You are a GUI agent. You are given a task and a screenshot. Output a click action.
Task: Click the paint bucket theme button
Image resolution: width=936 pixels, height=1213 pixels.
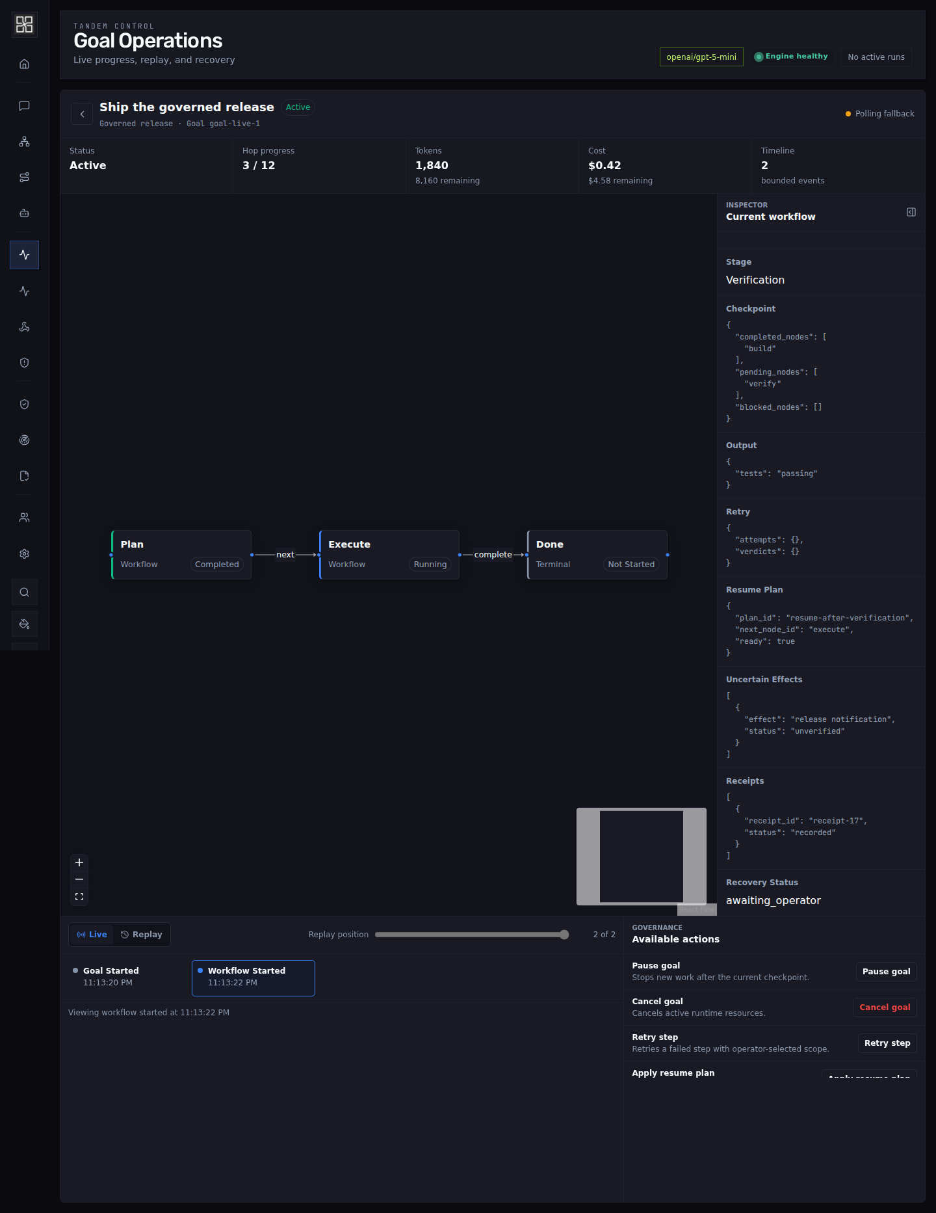[24, 624]
